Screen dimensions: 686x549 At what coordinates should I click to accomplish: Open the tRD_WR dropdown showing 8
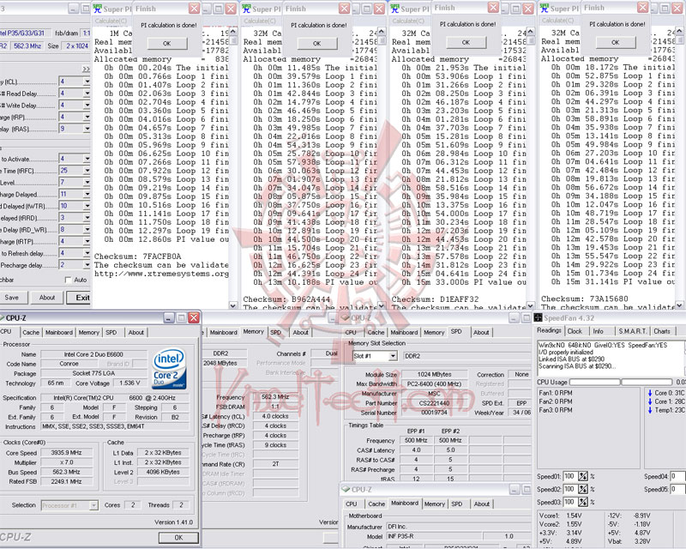[87, 229]
